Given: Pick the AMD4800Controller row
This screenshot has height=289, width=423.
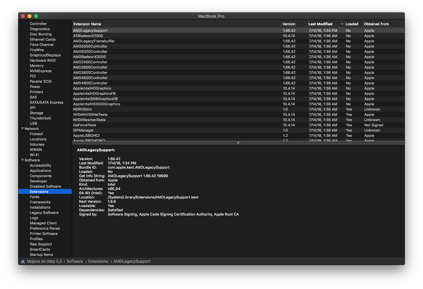Looking at the screenshot, I should pyautogui.click(x=238, y=83).
